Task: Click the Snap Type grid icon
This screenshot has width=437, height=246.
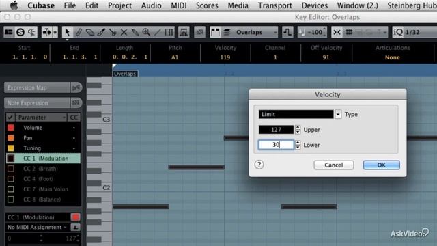Action: pyautogui.click(x=349, y=32)
